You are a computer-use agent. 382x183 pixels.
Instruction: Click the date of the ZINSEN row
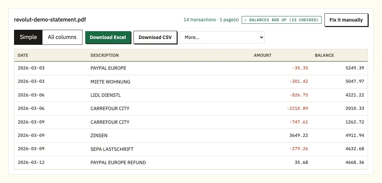[31, 135]
